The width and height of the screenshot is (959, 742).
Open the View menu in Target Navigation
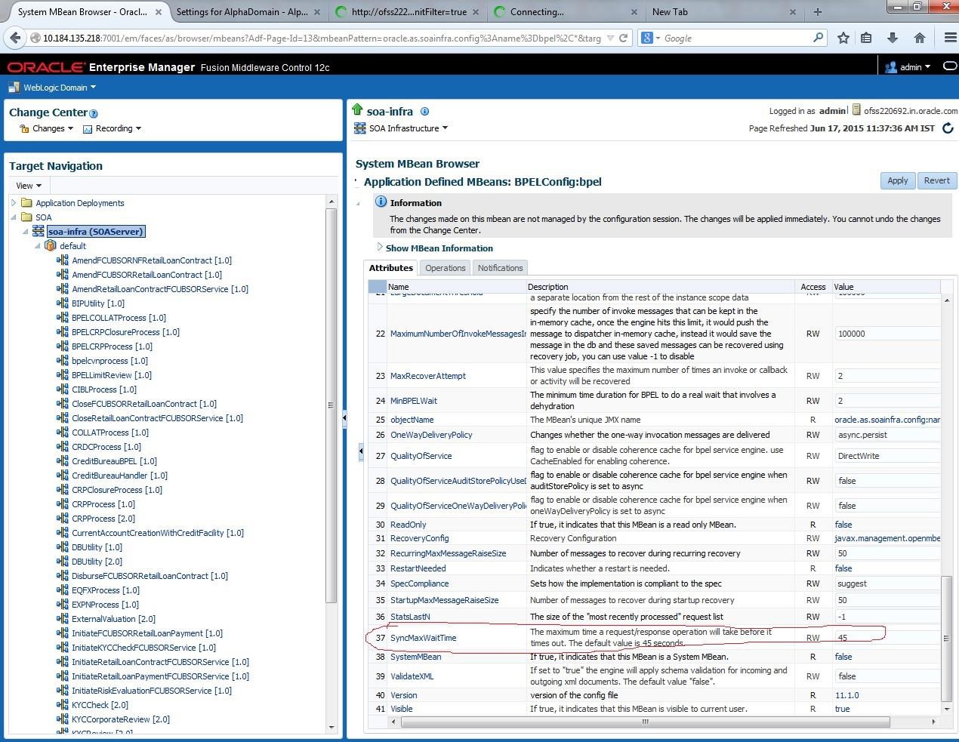point(29,186)
